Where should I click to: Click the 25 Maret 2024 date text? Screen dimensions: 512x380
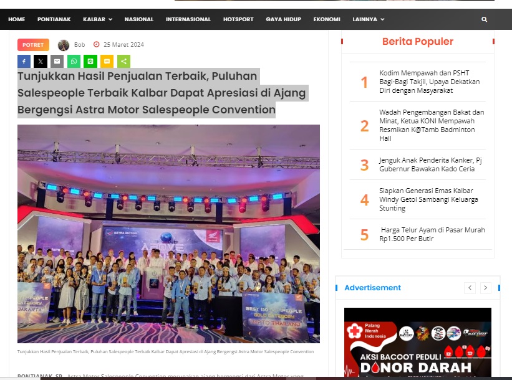(x=123, y=45)
